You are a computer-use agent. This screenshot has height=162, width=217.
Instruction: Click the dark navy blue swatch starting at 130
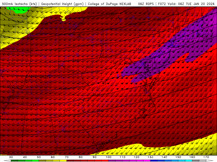click(x=154, y=161)
